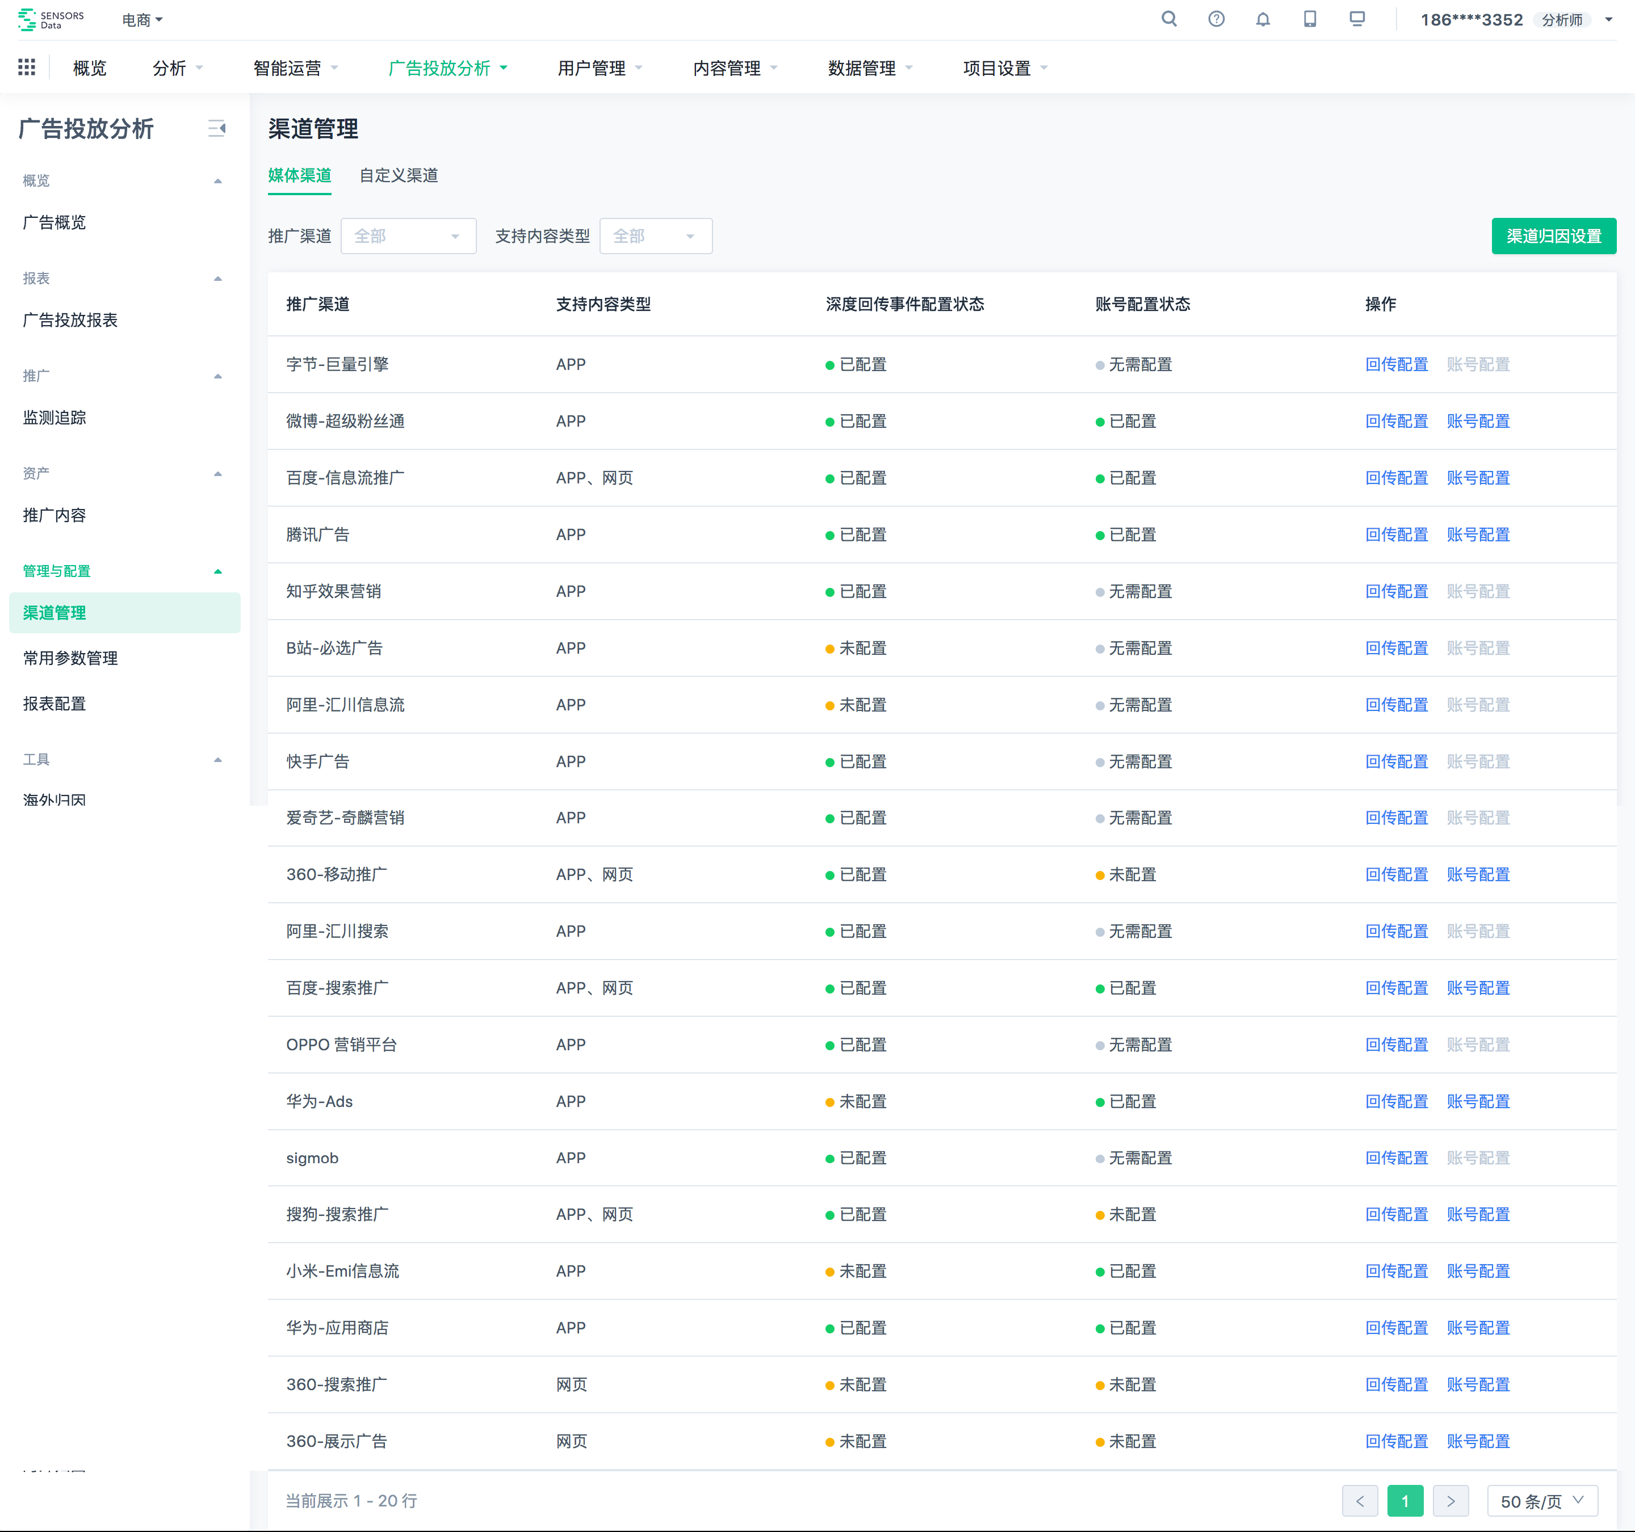Click the OPPO 营销平台 channel name
Screen dimensions: 1635x1532
pos(341,1045)
